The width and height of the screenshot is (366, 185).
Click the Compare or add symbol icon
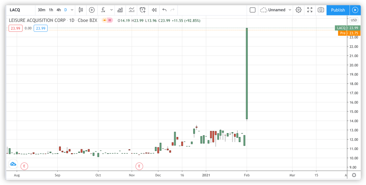click(92, 10)
